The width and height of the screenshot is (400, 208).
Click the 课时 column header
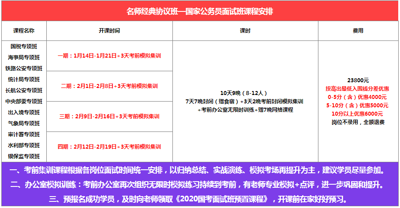click(x=245, y=31)
